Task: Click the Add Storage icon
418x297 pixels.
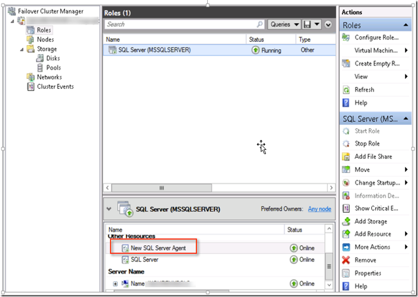Action: coord(346,222)
